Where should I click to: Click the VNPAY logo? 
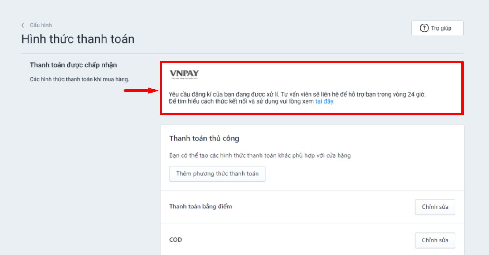pos(184,74)
